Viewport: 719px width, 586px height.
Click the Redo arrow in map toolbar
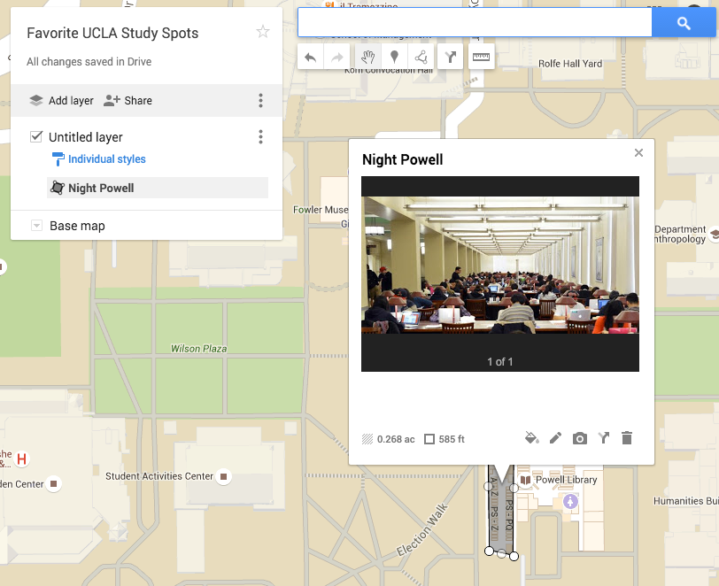coord(337,57)
